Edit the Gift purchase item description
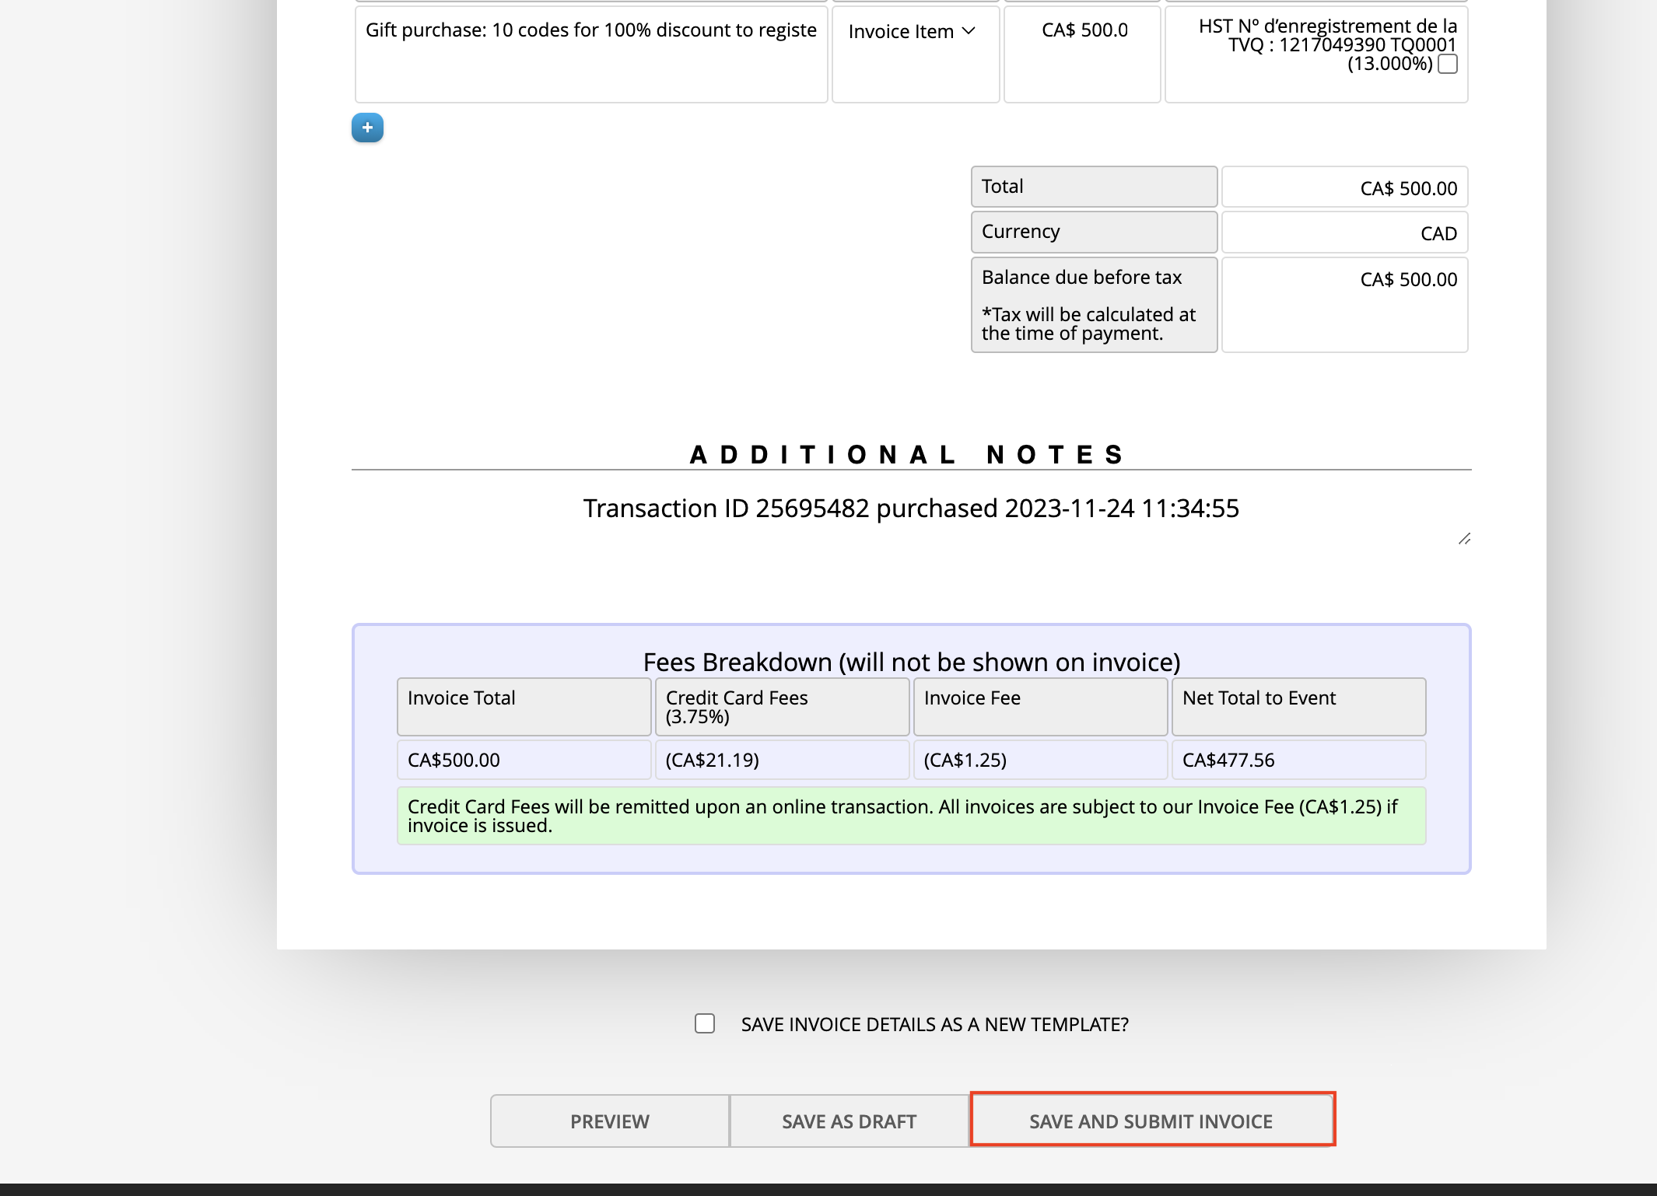 click(590, 31)
